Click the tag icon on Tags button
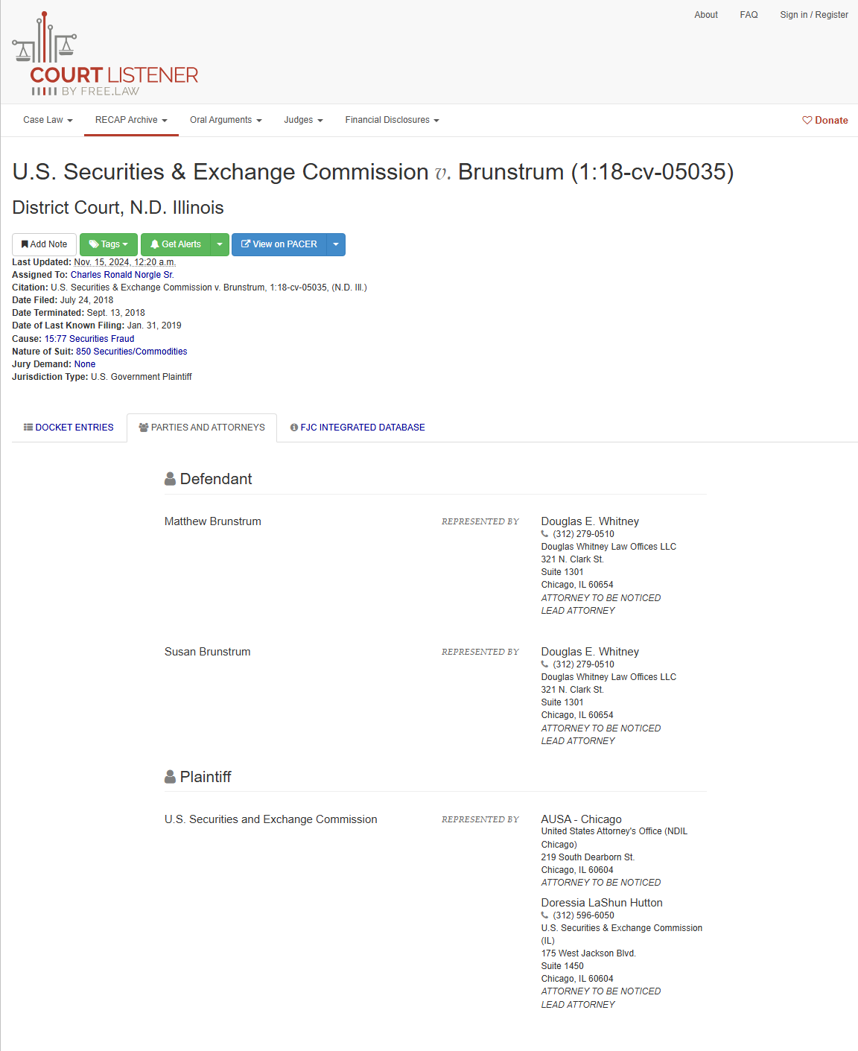The height and width of the screenshot is (1051, 858). pos(94,244)
